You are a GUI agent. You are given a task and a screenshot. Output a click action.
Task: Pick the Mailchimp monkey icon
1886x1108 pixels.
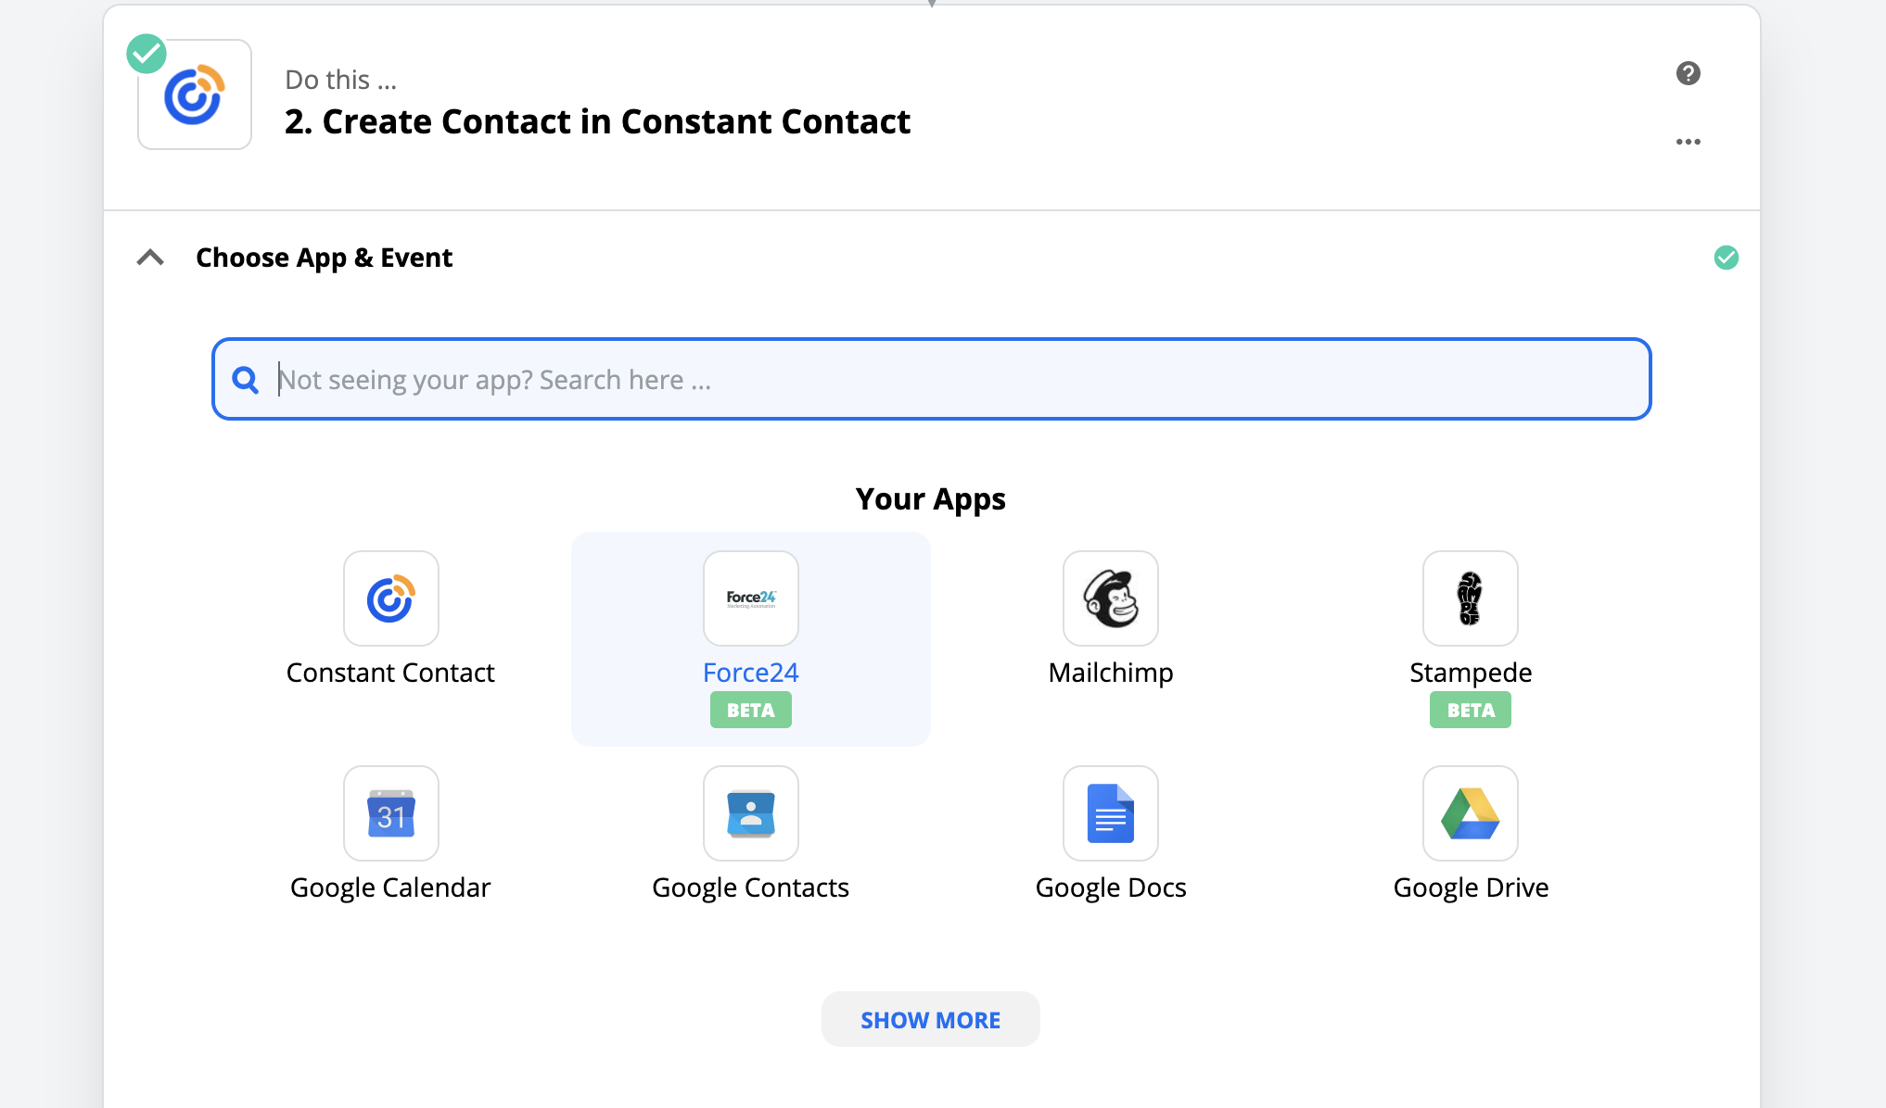1110,598
